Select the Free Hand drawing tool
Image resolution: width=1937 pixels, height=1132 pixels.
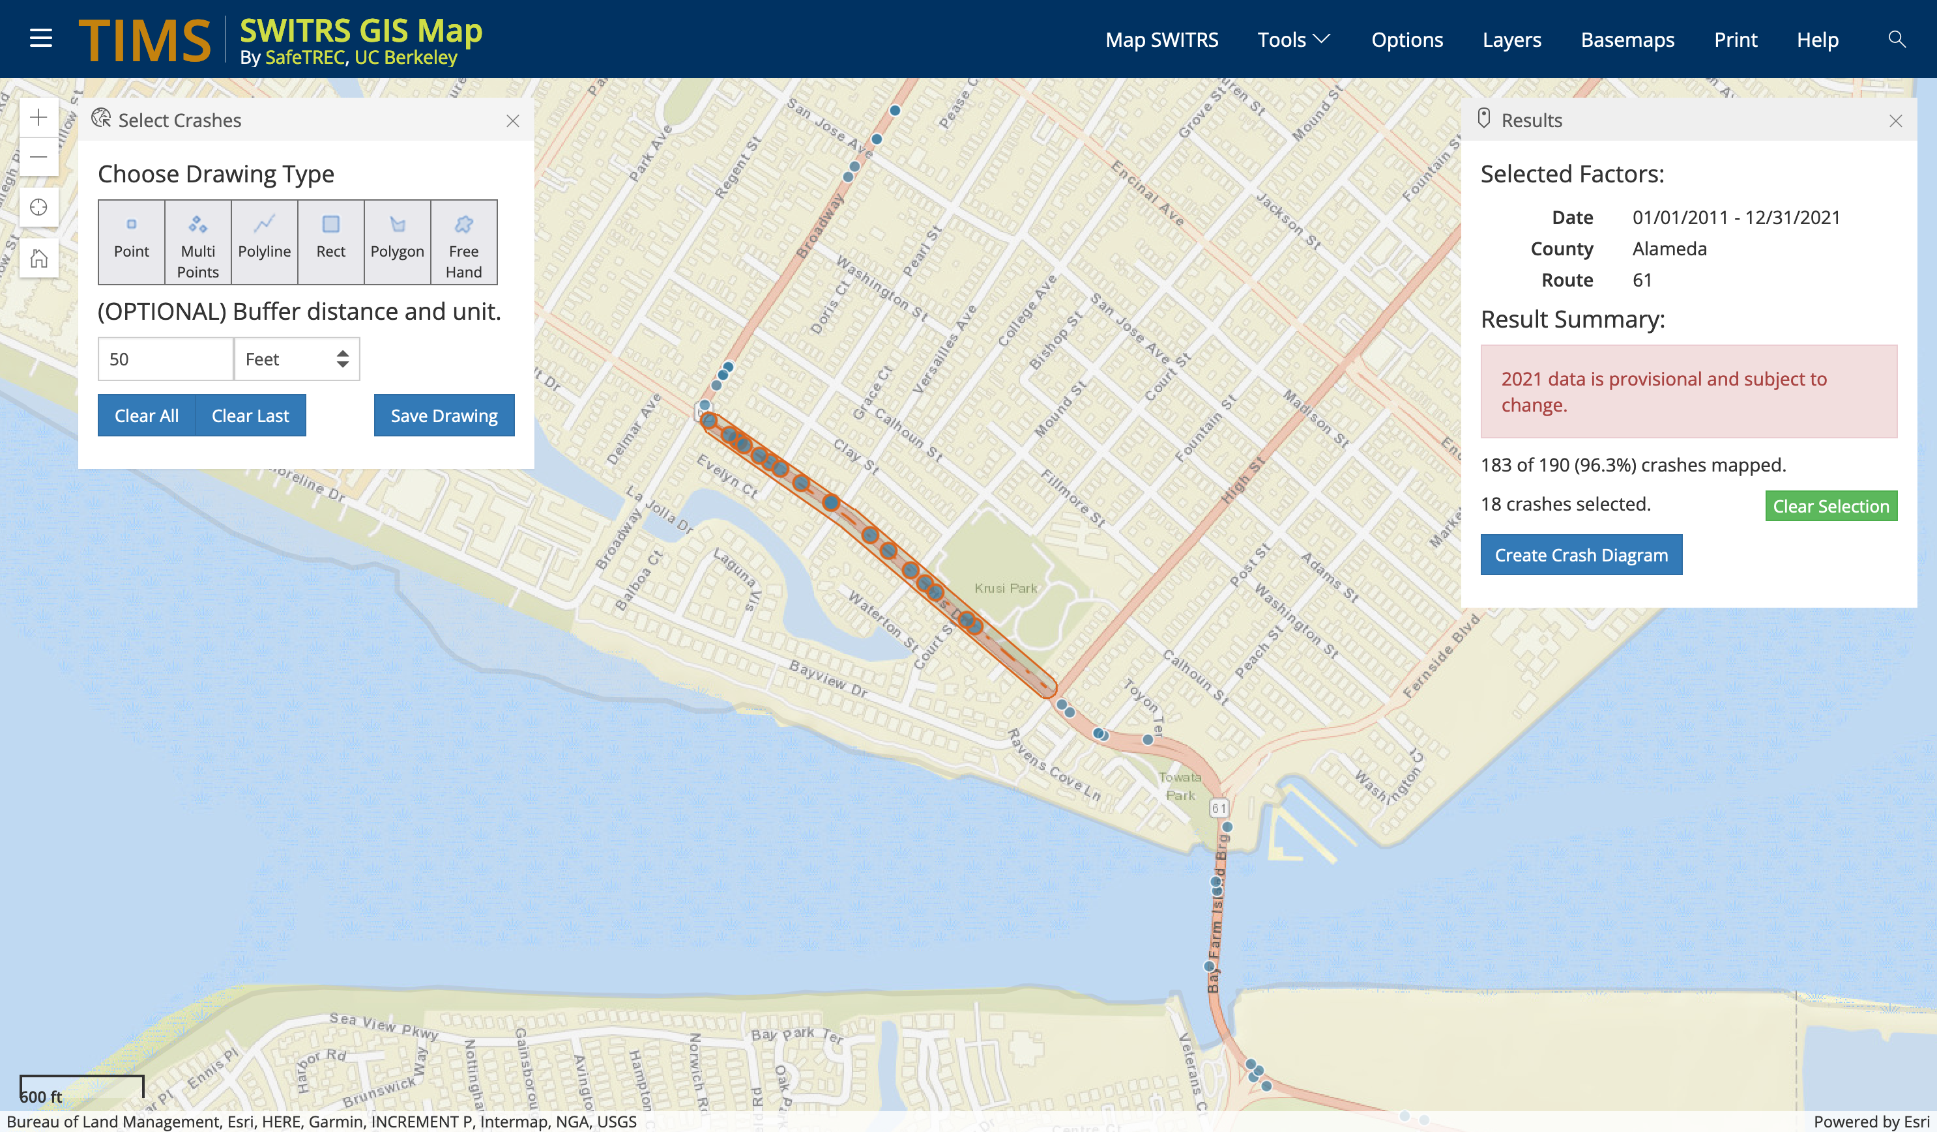coord(463,241)
